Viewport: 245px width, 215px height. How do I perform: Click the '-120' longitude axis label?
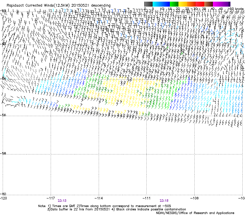(3, 198)
